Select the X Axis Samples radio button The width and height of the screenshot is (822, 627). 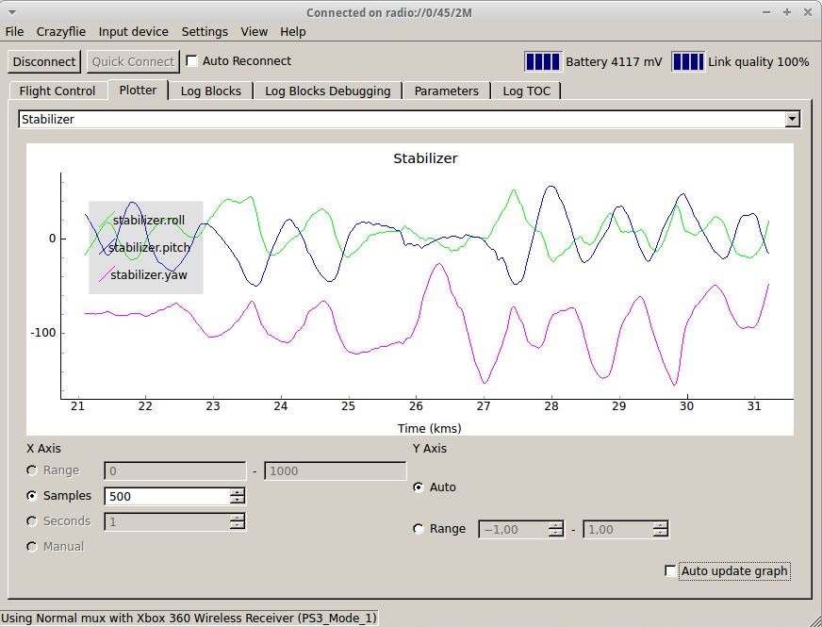(x=33, y=496)
